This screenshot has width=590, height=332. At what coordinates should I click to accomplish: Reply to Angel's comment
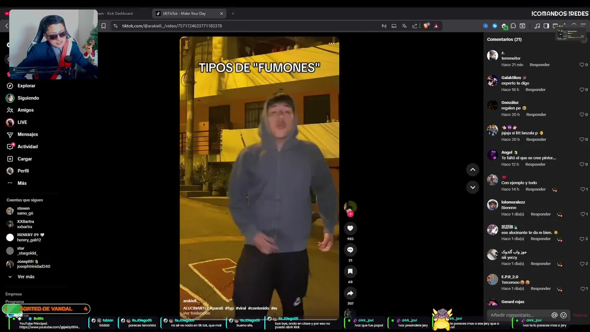click(x=535, y=165)
